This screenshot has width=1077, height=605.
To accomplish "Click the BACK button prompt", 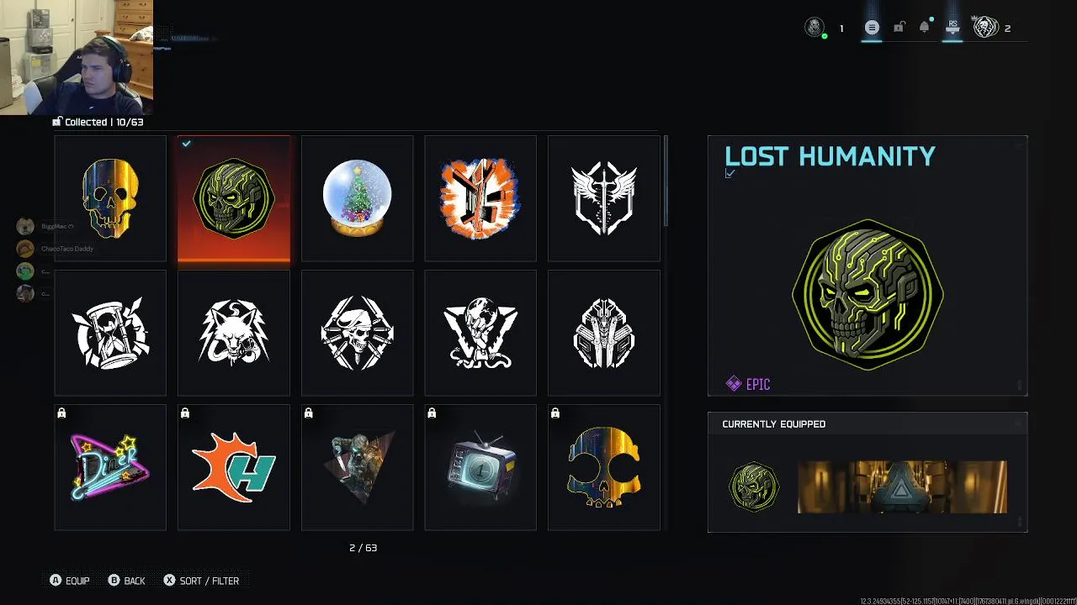I will [127, 581].
